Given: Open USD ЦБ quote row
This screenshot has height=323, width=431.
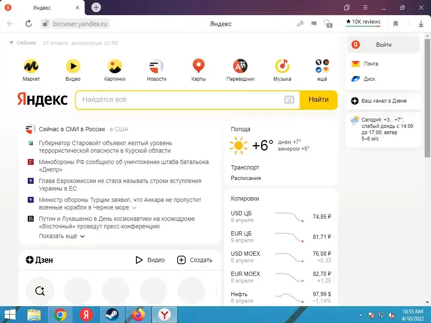Looking at the screenshot, I should pos(281,217).
